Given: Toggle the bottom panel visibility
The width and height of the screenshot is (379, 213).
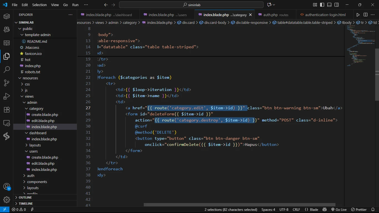Looking at the screenshot, I should (x=329, y=5).
